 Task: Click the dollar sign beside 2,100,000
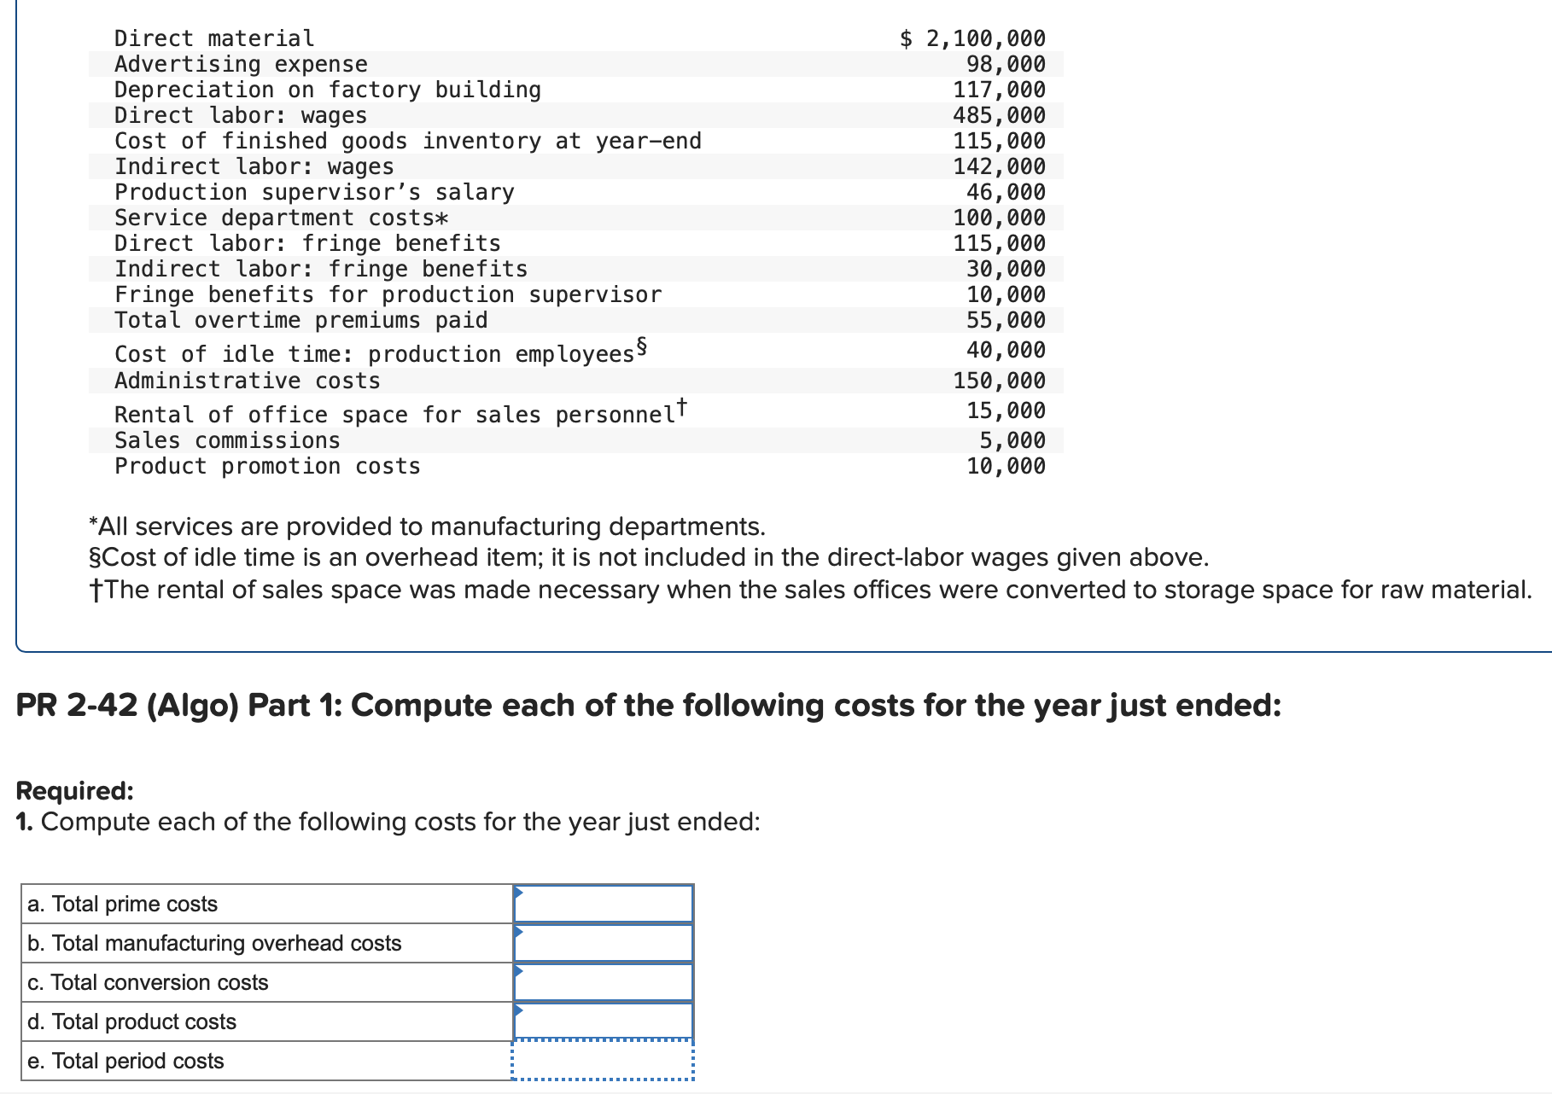pos(905,38)
